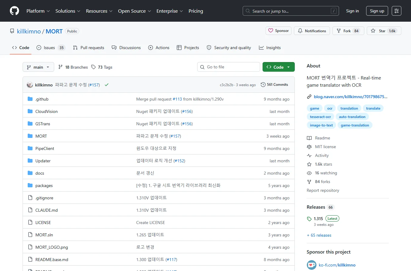Click the LICENSE file icon
Viewport: 411px width, 271px height.
coord(30,223)
